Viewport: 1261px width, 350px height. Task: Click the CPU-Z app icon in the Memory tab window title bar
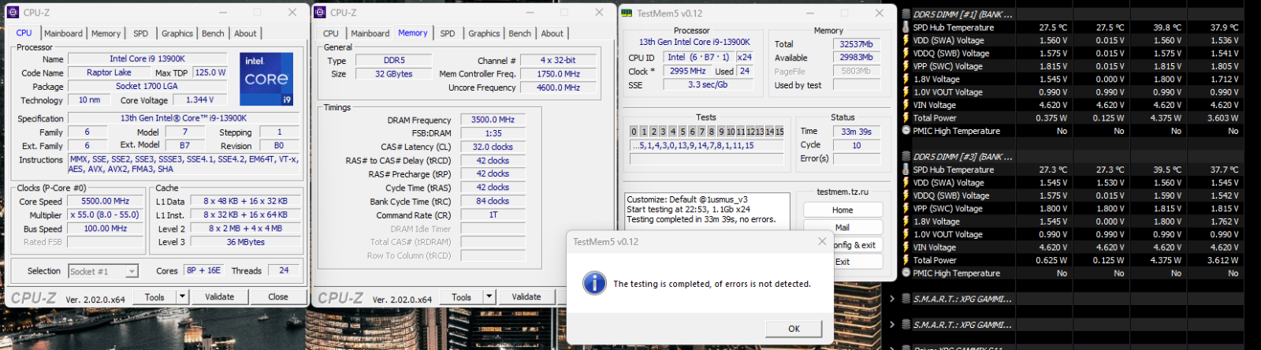[x=320, y=13]
